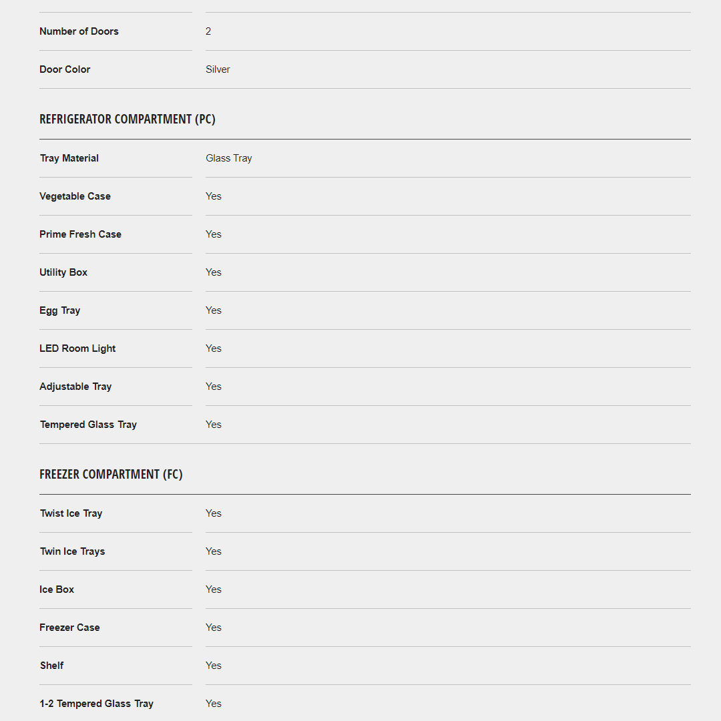Click the Twist Ice Tray label
Viewport: 721px width, 721px height.
pyautogui.click(x=71, y=513)
